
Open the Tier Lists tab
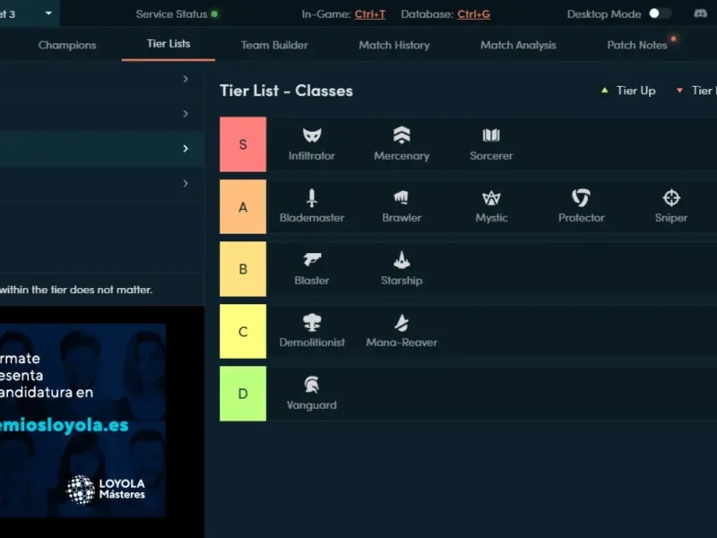pos(168,44)
